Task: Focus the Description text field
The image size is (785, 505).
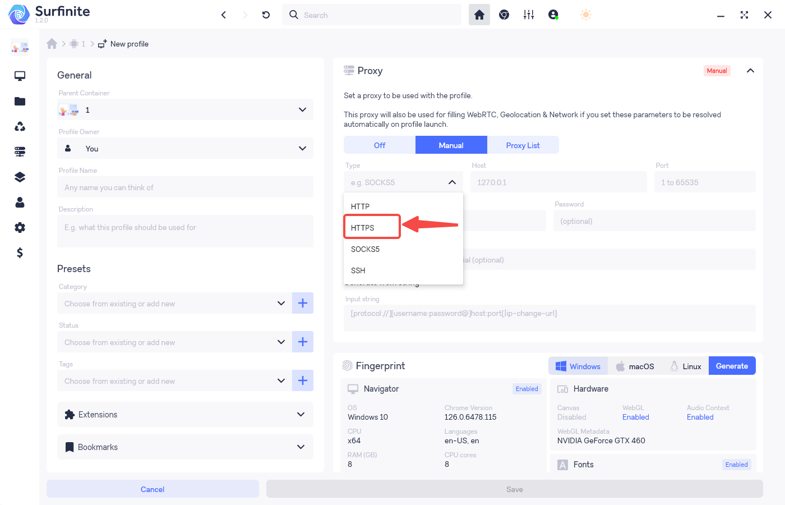Action: (x=185, y=231)
